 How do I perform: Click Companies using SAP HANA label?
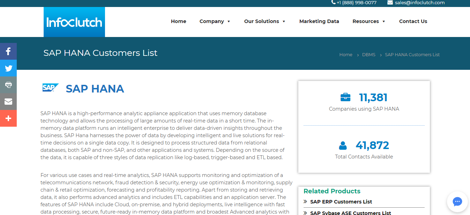click(364, 109)
